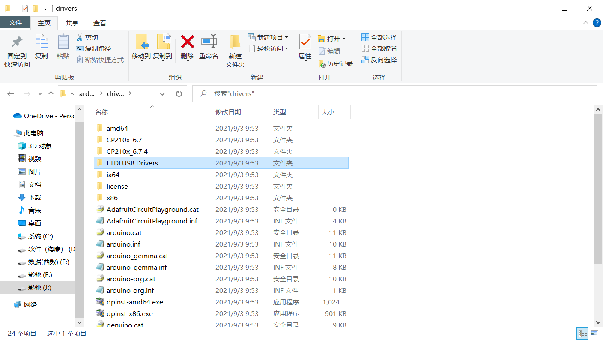Create folder with 新建文件夹 icon
The width and height of the screenshot is (603, 340).
(x=235, y=49)
